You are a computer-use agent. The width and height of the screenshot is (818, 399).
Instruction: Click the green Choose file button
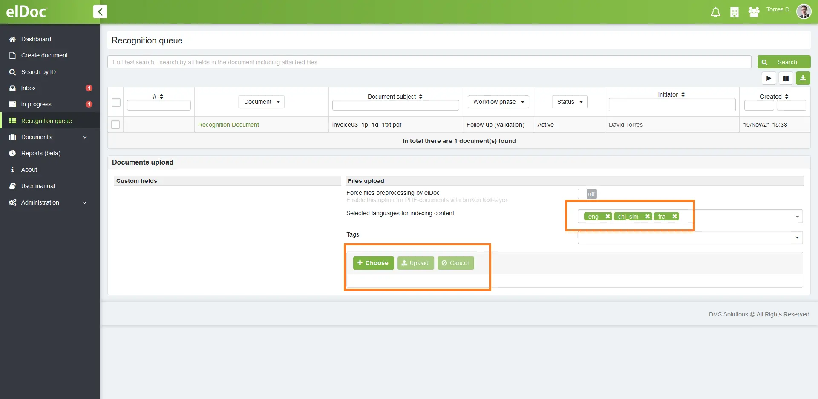(x=373, y=263)
